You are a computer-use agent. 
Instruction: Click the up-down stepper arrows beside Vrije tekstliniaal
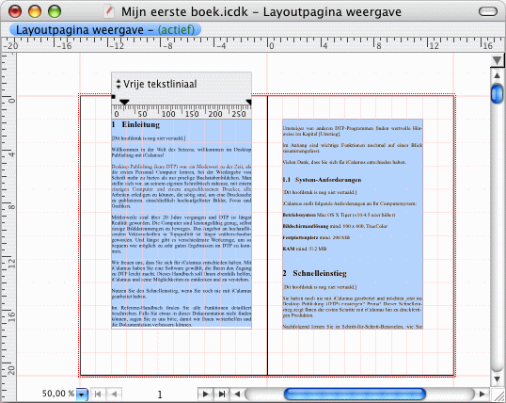coord(119,84)
